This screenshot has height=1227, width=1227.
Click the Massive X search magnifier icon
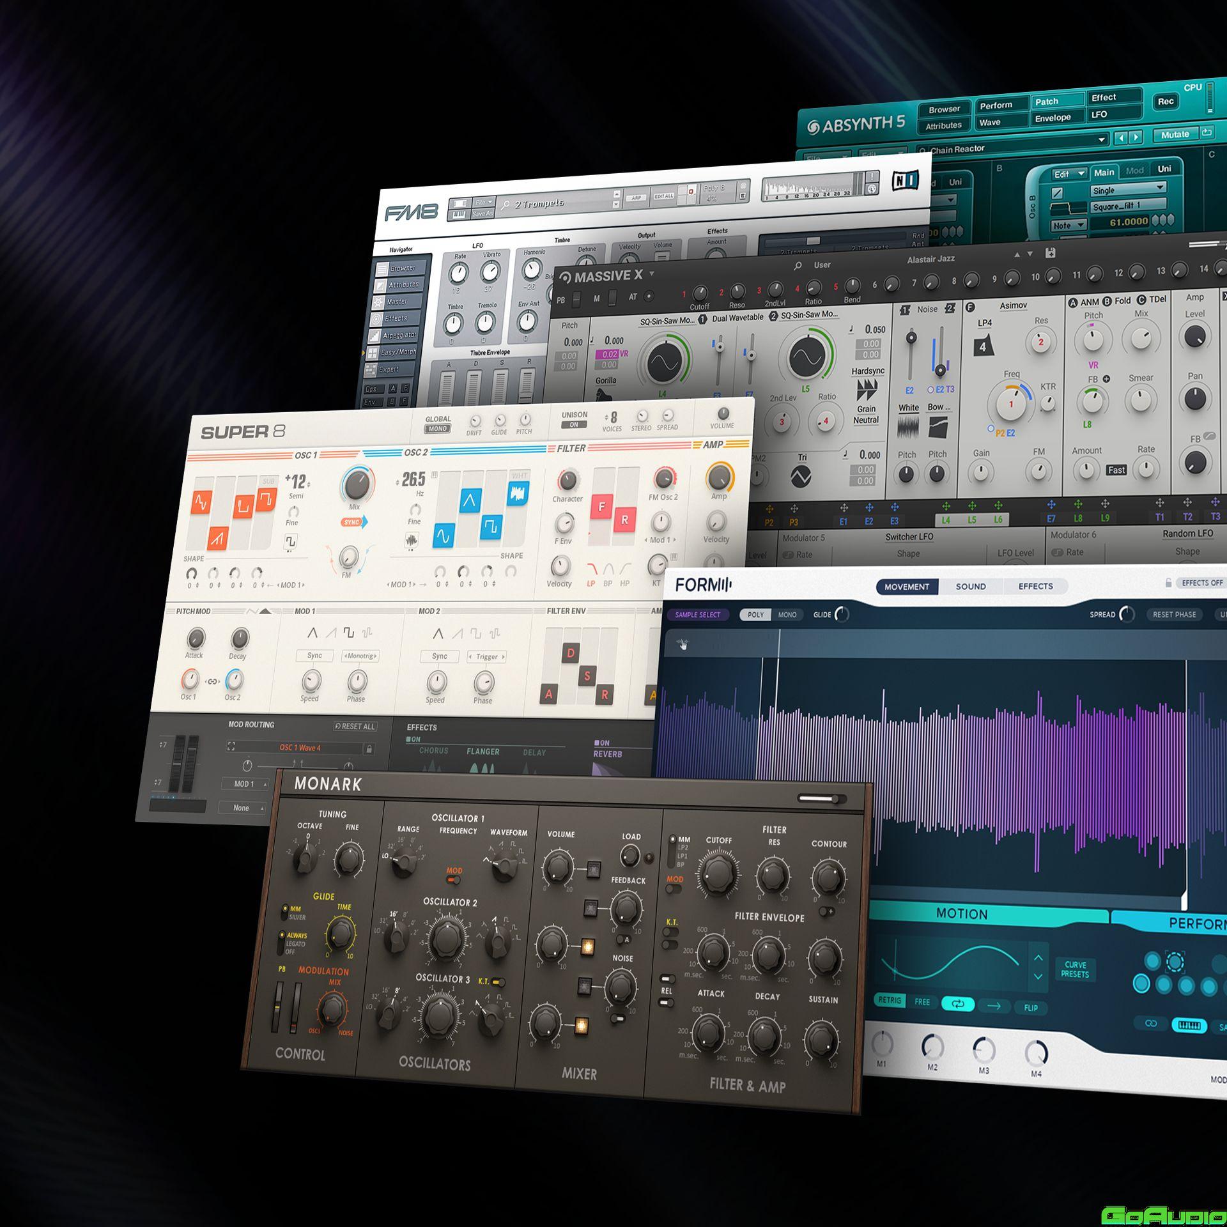798,266
